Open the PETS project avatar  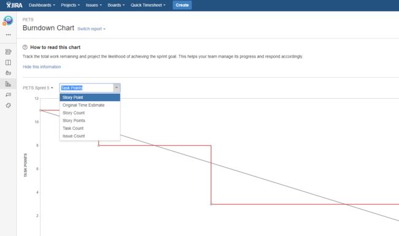[x=8, y=21]
